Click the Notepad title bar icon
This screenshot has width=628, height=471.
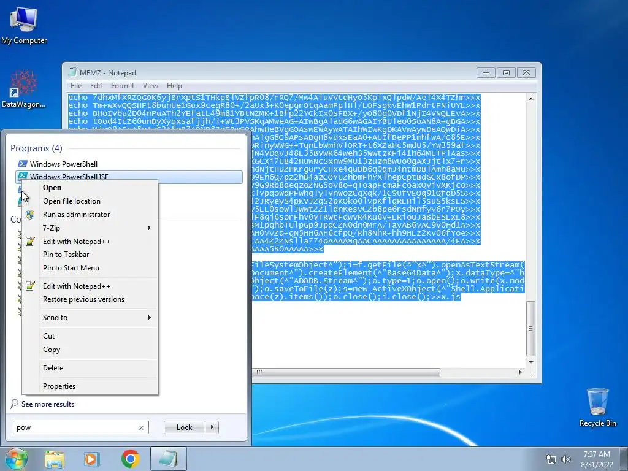click(x=72, y=72)
